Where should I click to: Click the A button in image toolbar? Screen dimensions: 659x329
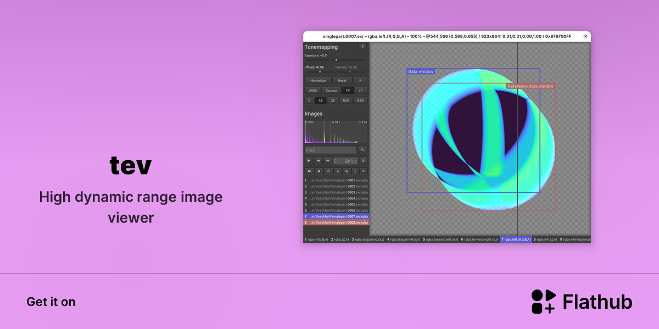338,171
